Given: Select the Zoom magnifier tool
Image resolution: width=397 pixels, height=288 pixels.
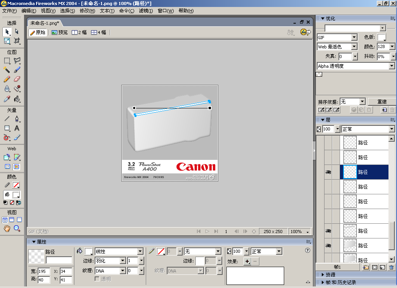Looking at the screenshot, I should [x=17, y=228].
